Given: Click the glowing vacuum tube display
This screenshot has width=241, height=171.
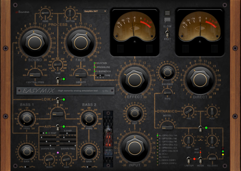Looking at the screenshot, I should (x=108, y=139).
